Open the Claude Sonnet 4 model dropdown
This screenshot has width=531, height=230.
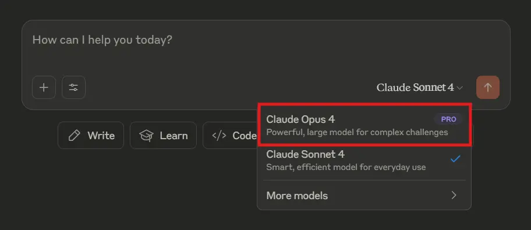(420, 87)
